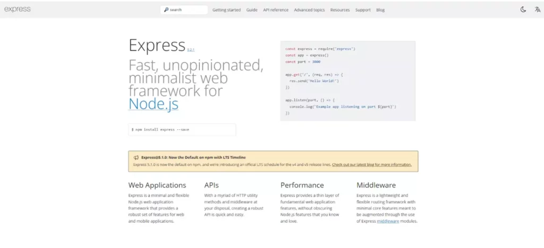
Task: Click the npm install express command box
Action: [x=182, y=130]
